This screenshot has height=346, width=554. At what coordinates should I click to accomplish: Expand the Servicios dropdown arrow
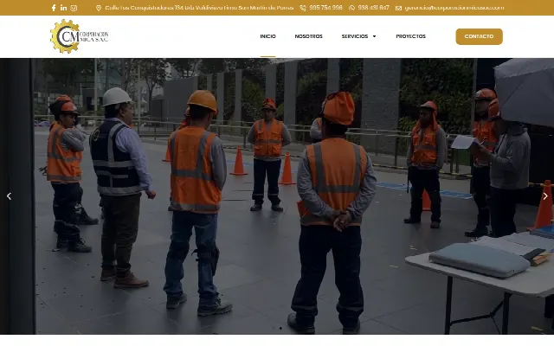[374, 36]
